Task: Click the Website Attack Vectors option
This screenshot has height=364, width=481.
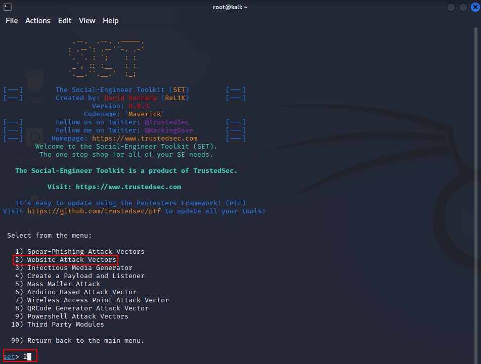Action: point(71,260)
